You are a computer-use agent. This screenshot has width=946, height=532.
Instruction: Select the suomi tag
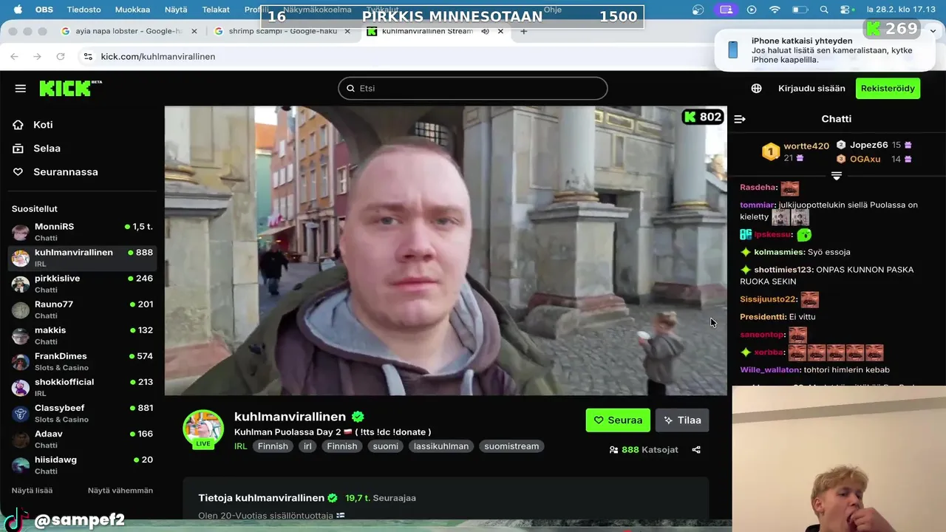click(x=385, y=446)
